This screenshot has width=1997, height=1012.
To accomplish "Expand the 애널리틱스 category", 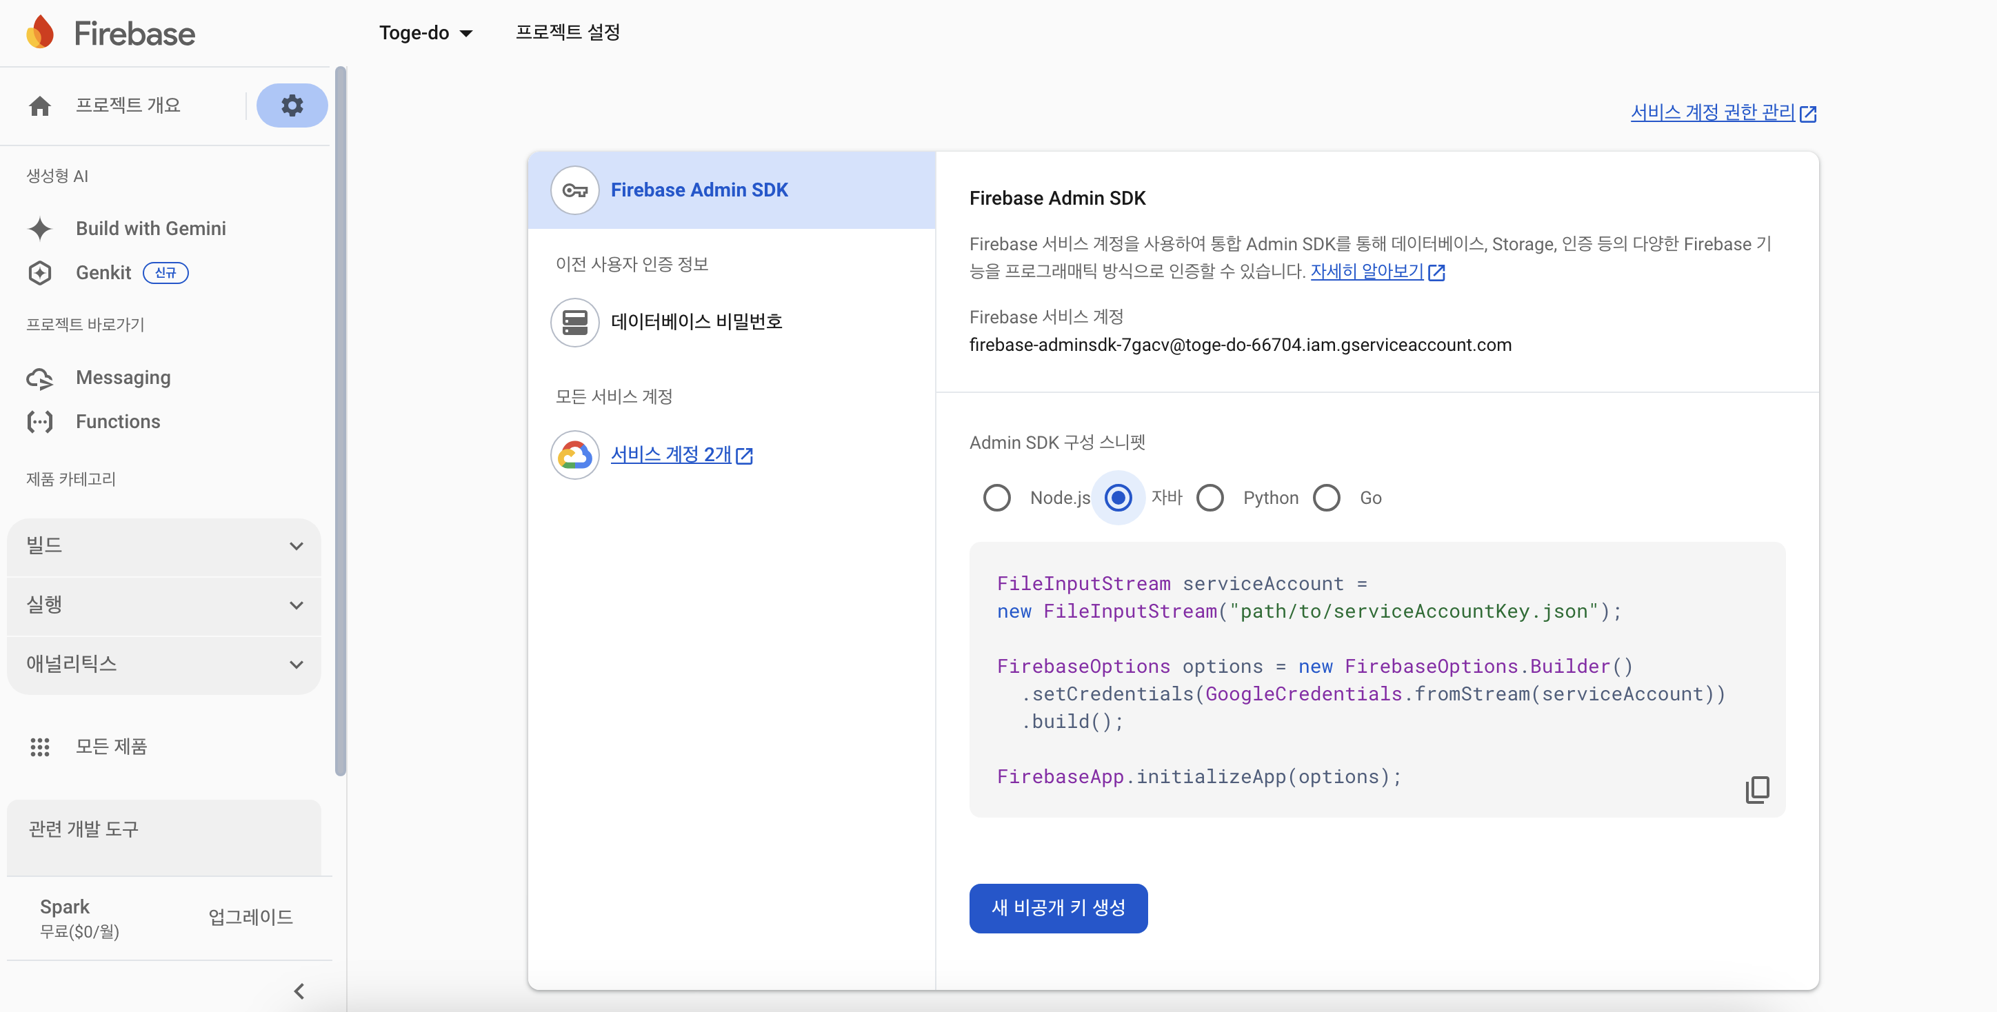I will 163,664.
